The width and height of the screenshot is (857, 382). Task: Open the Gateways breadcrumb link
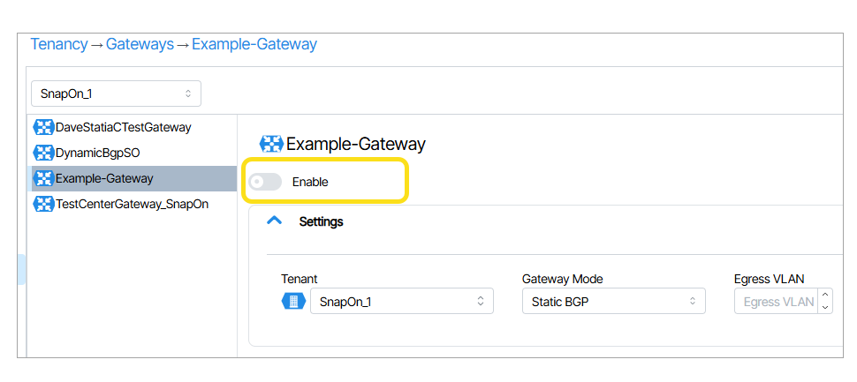(140, 44)
